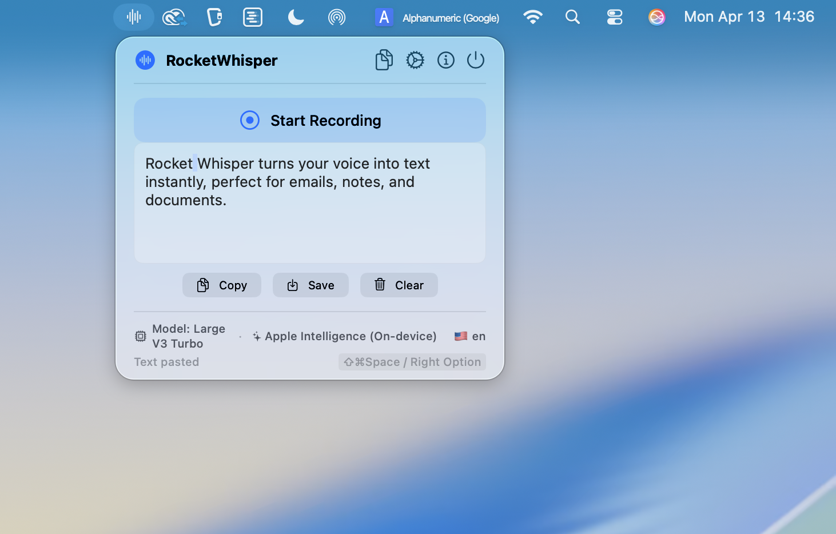The image size is (836, 534).
Task: Click the Text pasted status label
Action: [x=166, y=362]
